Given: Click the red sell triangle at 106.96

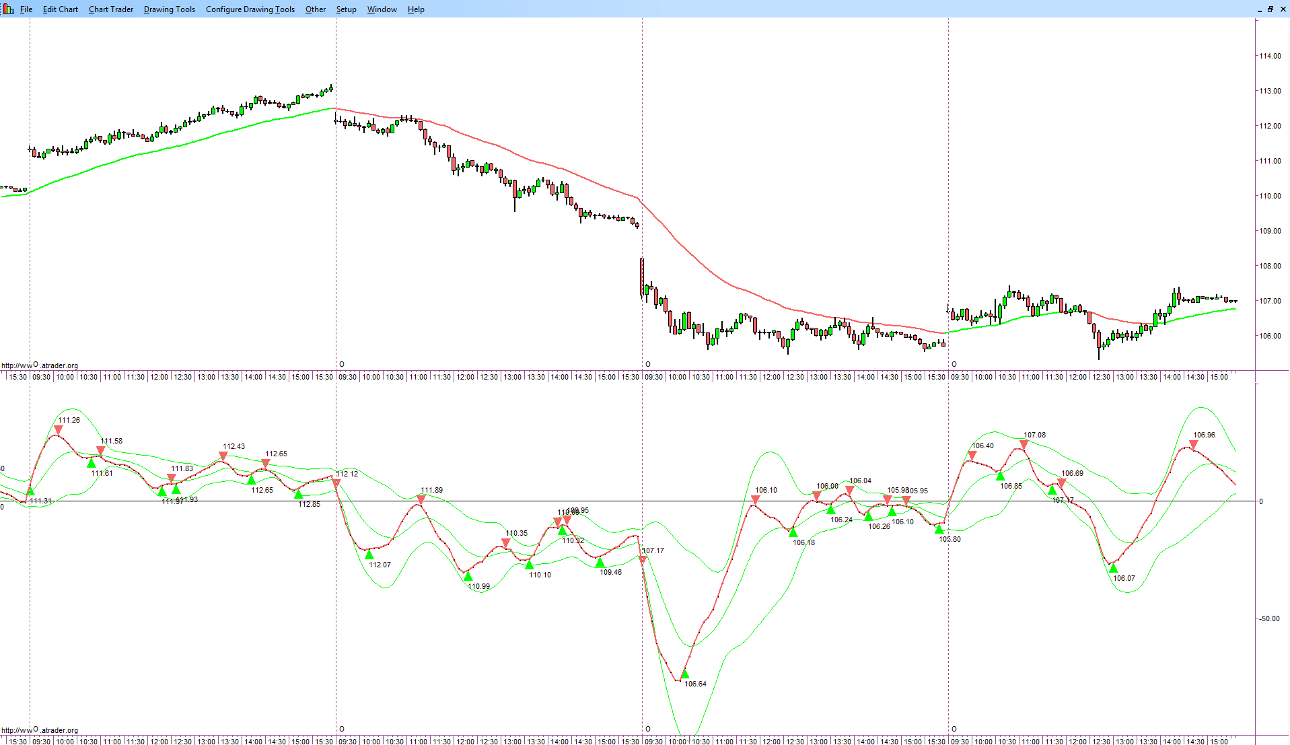Looking at the screenshot, I should click(x=1194, y=445).
